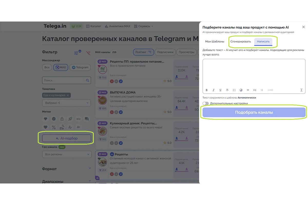308x205 pixels.
Task: Click the insert link icon in the editor toolbar
Action: tap(255, 90)
